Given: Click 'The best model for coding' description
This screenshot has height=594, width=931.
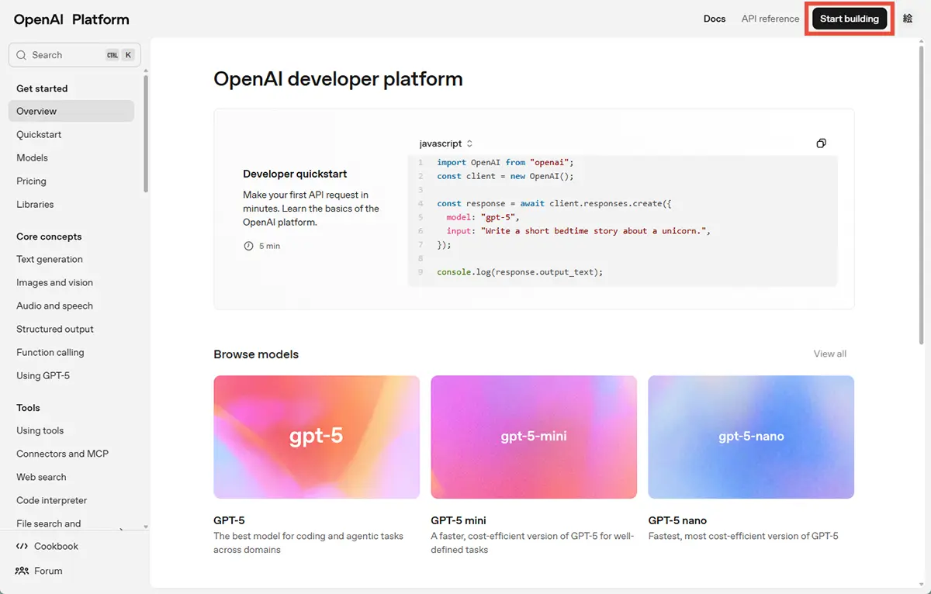Looking at the screenshot, I should (308, 543).
